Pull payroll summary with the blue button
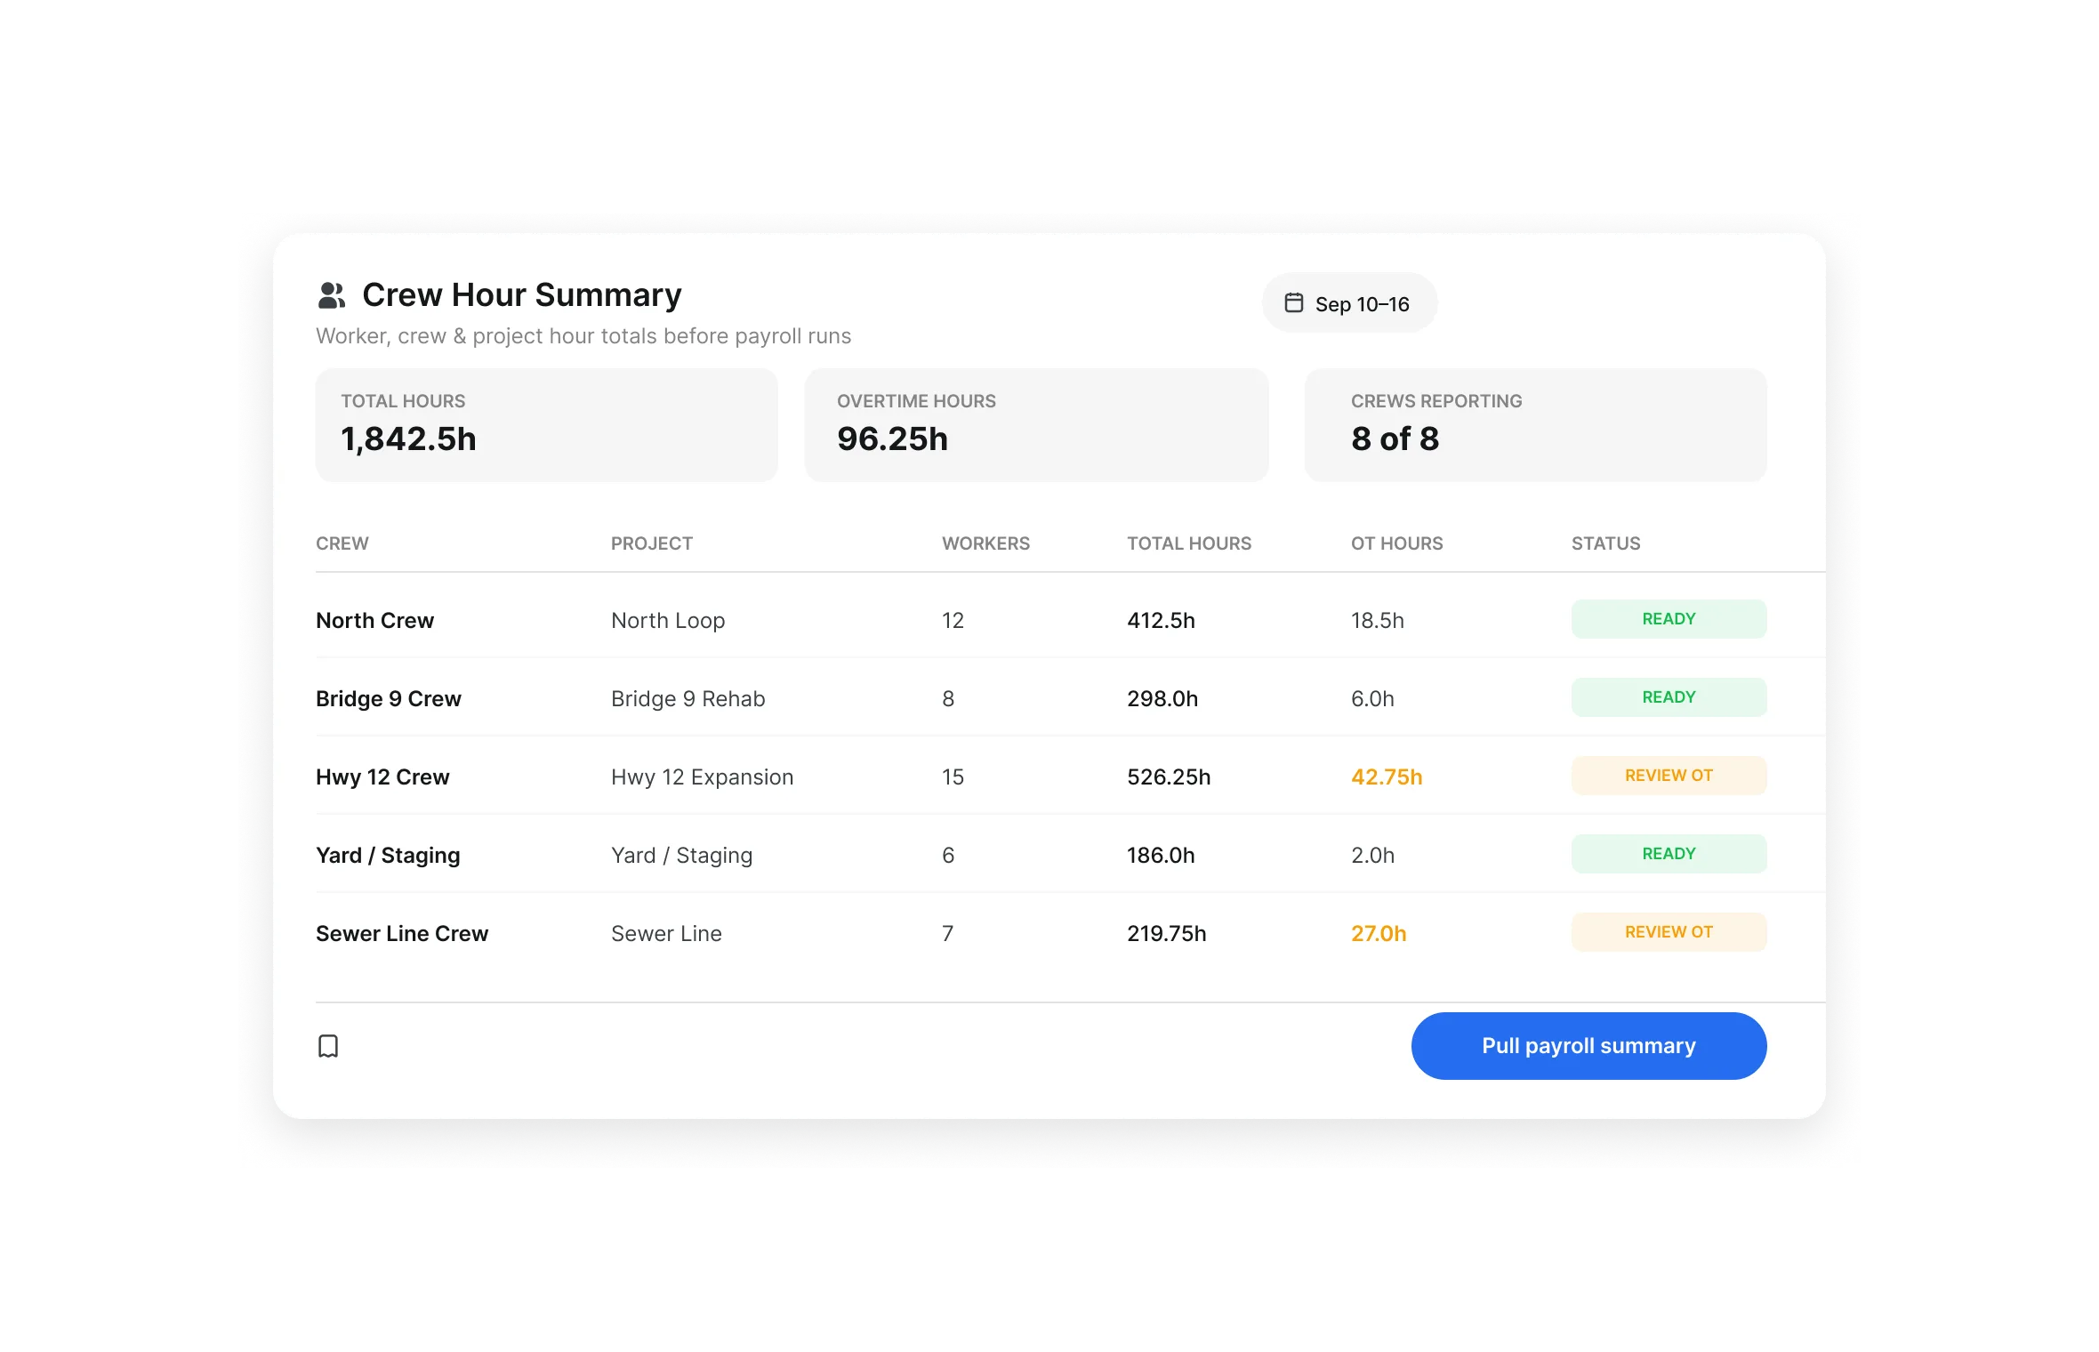This screenshot has height=1352, width=2099. click(1588, 1046)
